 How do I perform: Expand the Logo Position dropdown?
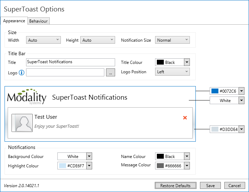[172, 72]
